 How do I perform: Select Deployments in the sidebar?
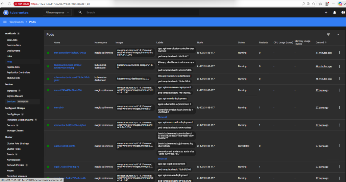14,51
